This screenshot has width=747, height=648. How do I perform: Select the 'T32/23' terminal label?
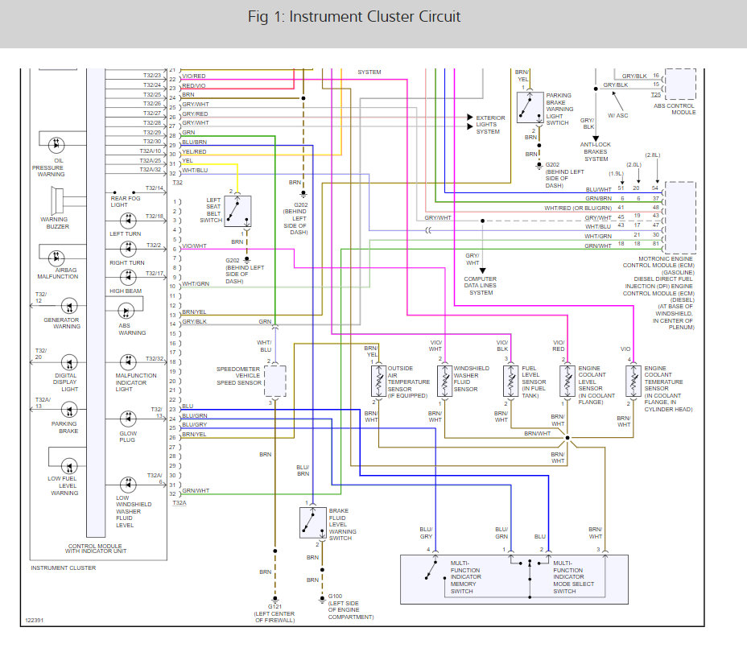152,76
